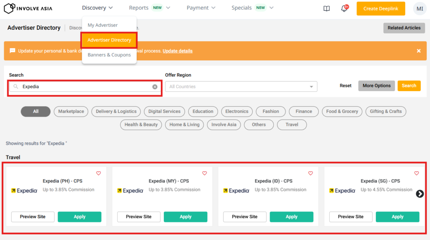Expand the Specials menu

252,8
